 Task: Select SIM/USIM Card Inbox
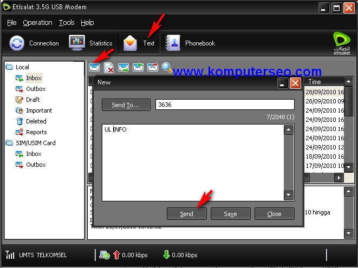coord(34,154)
